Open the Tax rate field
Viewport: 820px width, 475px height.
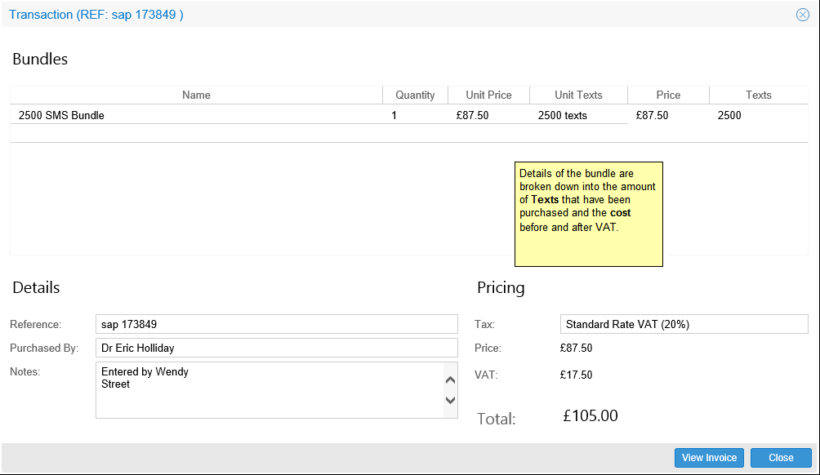(684, 325)
